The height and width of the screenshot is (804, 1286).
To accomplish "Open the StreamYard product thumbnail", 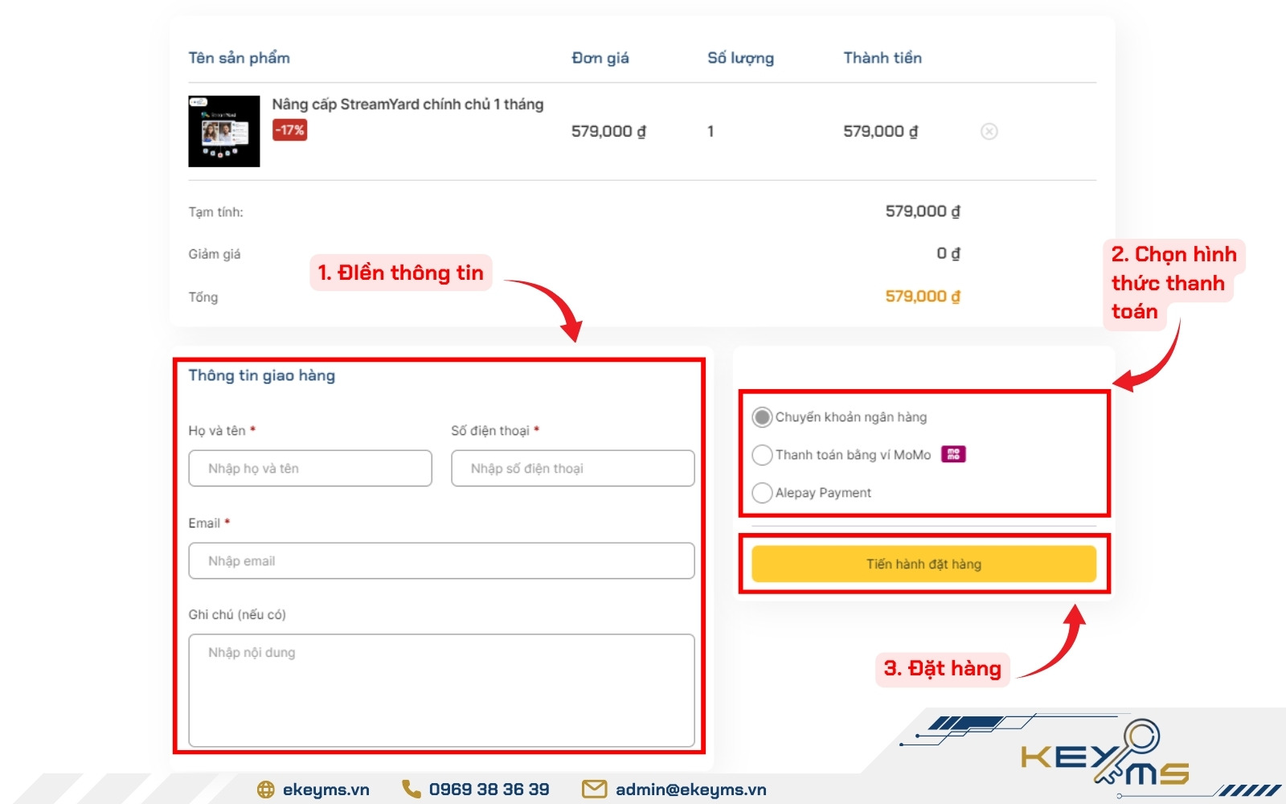I will 224,131.
